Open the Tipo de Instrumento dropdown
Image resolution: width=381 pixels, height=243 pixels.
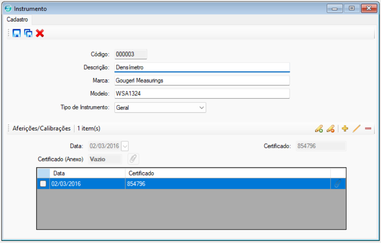[201, 108]
